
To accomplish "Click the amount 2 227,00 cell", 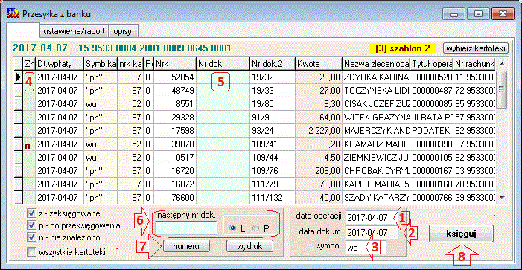I will (318, 131).
